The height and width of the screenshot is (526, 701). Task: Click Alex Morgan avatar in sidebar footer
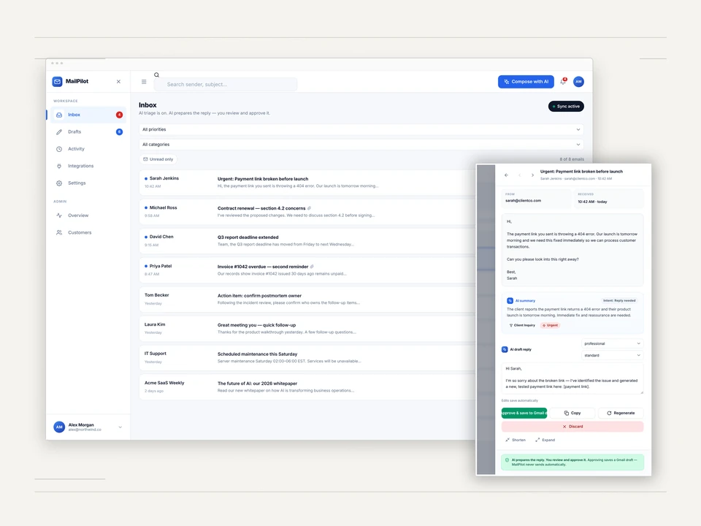pos(59,427)
